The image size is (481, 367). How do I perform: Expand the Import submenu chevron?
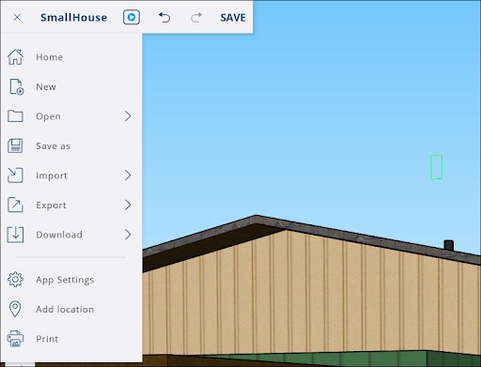(128, 176)
